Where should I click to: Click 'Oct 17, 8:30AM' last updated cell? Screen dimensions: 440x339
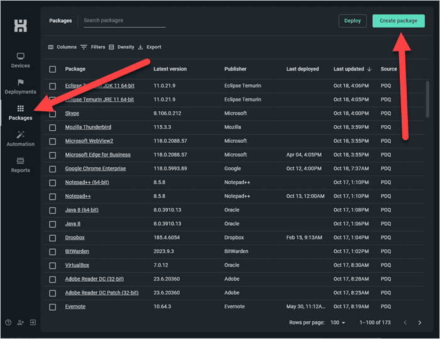(x=351, y=265)
